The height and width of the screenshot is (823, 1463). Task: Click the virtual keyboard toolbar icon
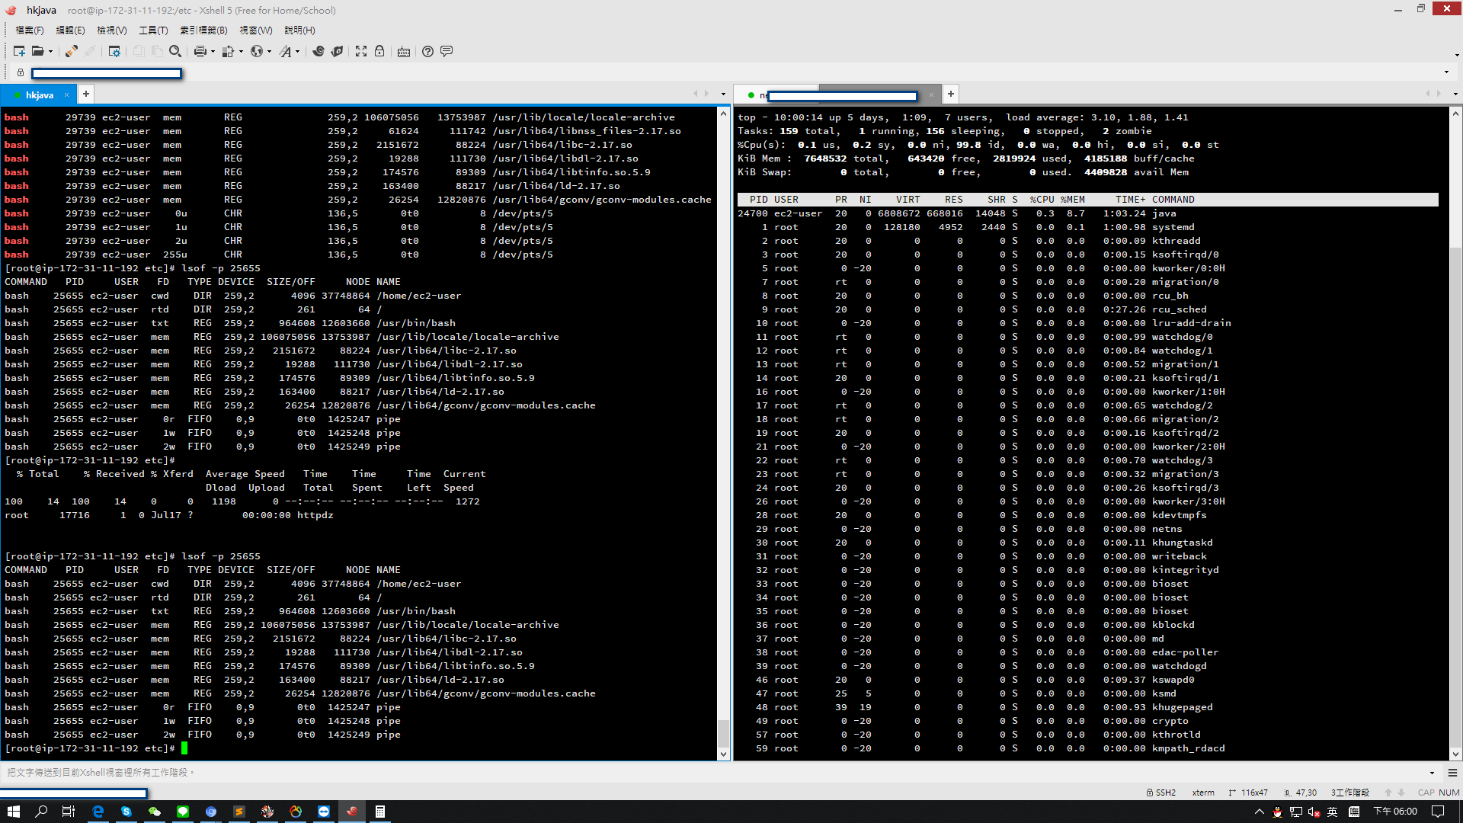coord(404,51)
